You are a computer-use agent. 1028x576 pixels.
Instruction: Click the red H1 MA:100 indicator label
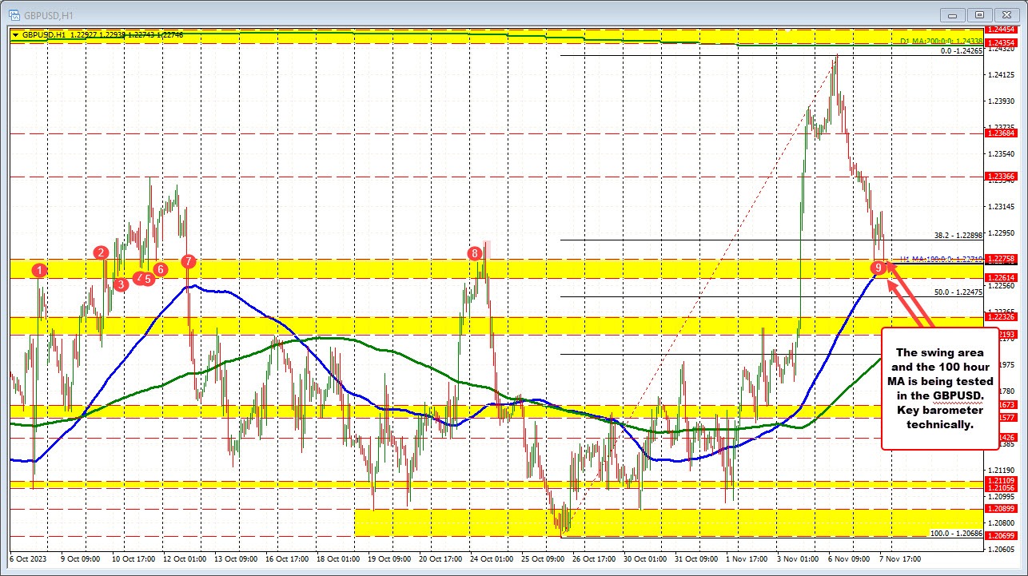[x=942, y=259]
